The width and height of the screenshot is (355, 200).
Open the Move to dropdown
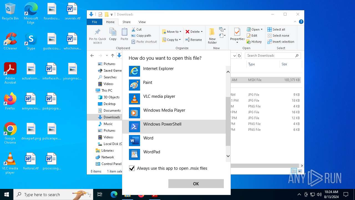pyautogui.click(x=172, y=32)
